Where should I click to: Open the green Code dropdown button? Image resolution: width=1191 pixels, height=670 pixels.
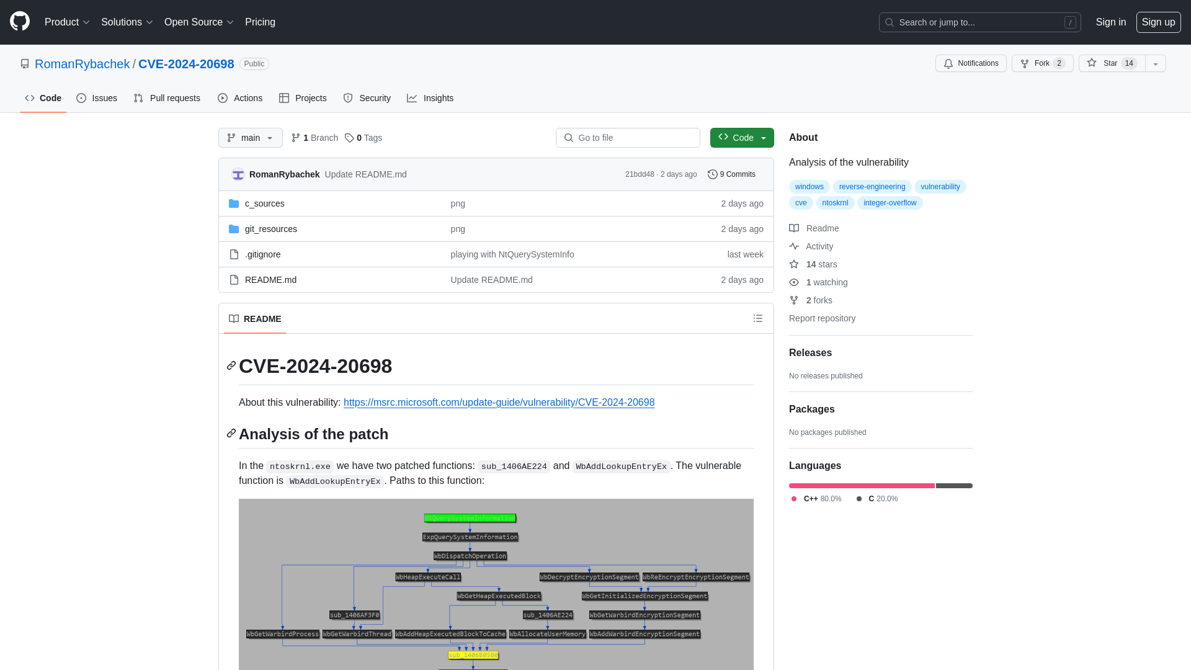(x=742, y=138)
